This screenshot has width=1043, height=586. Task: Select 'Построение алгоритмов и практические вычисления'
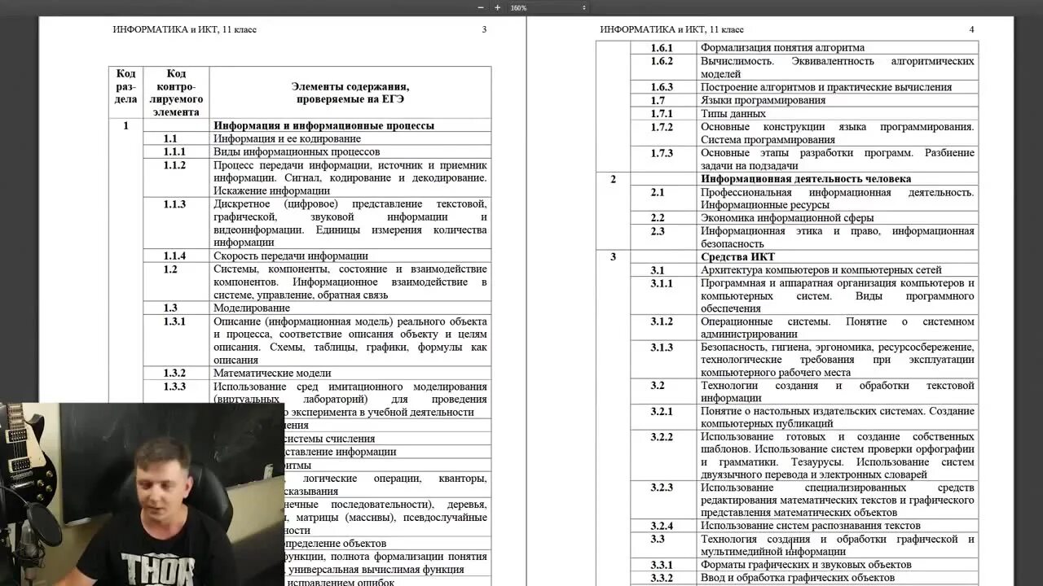pos(826,87)
